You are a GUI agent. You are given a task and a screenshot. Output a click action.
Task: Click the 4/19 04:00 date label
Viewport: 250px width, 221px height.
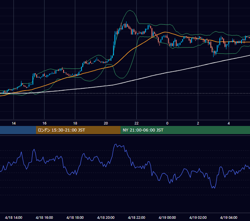click(x=229, y=217)
